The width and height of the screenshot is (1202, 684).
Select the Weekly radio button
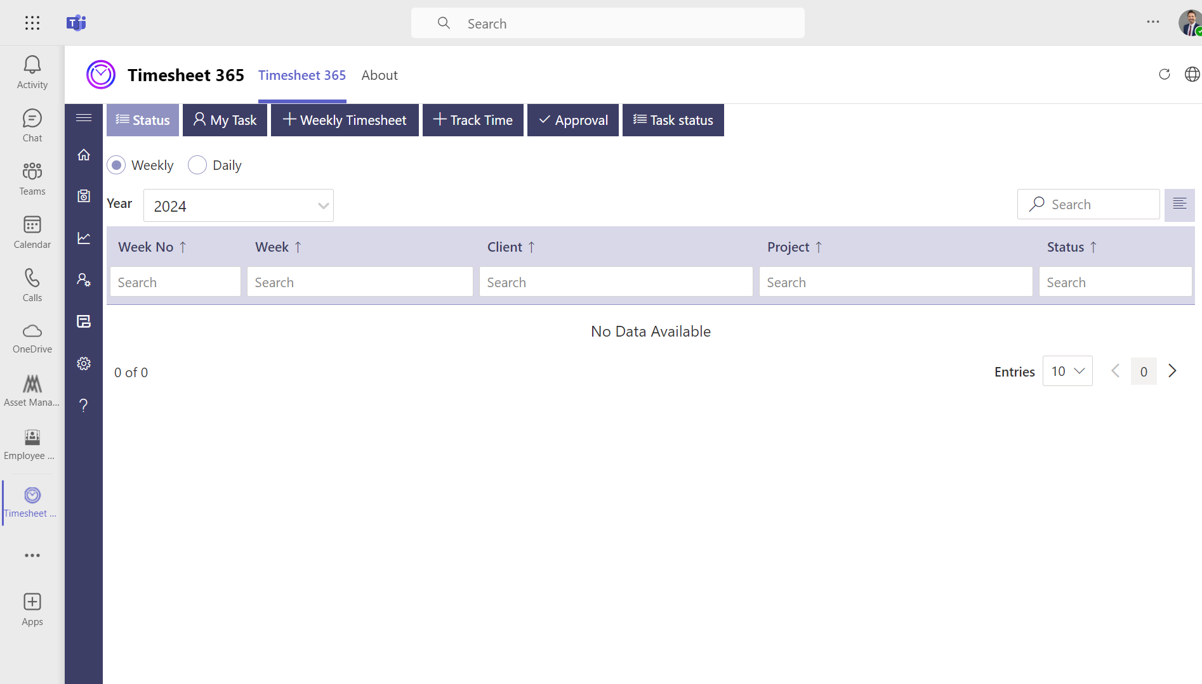coord(116,165)
